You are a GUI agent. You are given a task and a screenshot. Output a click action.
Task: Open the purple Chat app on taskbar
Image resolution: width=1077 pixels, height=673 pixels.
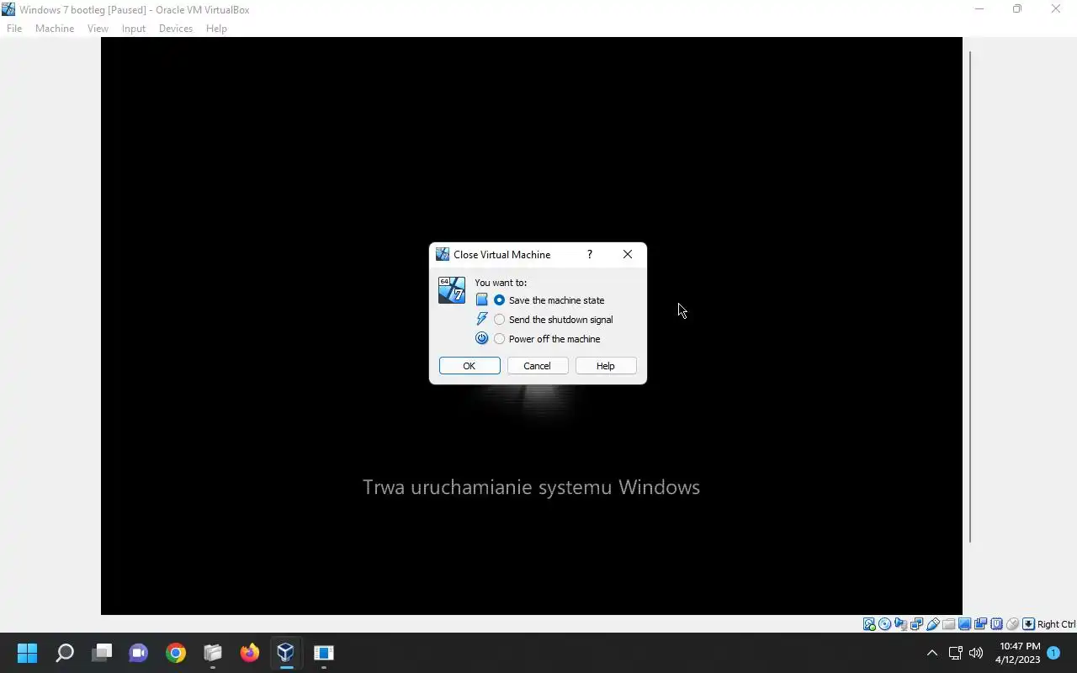point(138,653)
